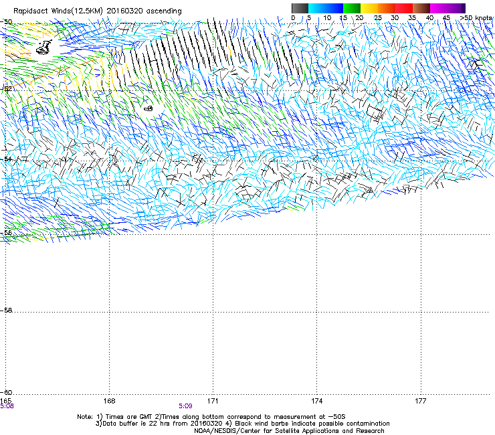Click legend tick label '0'

(293, 18)
